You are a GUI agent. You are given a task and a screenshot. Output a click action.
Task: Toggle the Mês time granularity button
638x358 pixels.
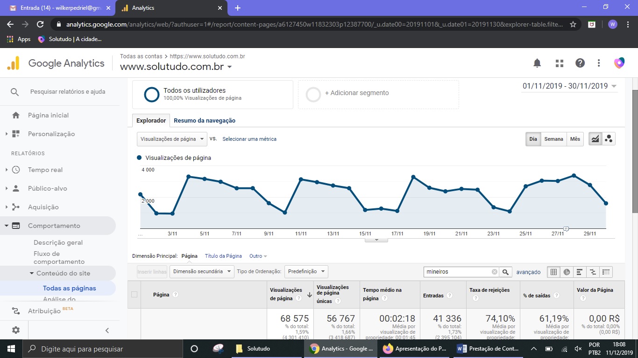click(575, 139)
